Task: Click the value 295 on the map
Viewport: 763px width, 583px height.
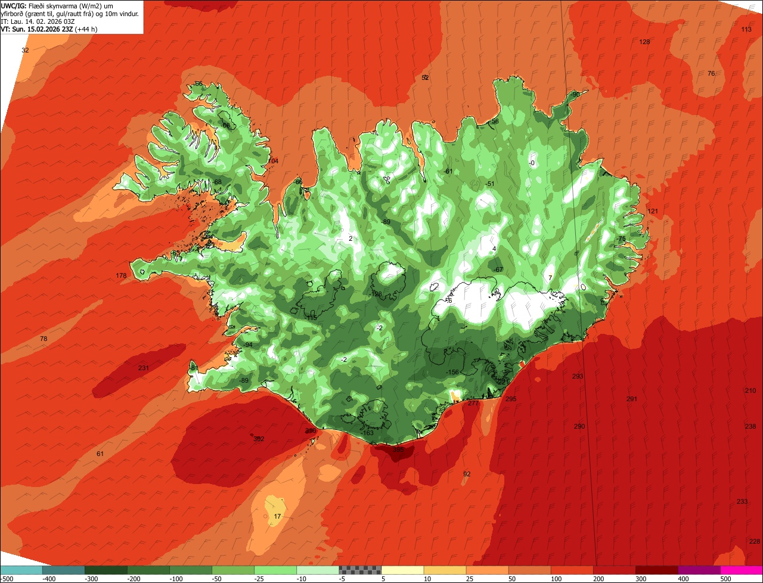Action: (511, 399)
